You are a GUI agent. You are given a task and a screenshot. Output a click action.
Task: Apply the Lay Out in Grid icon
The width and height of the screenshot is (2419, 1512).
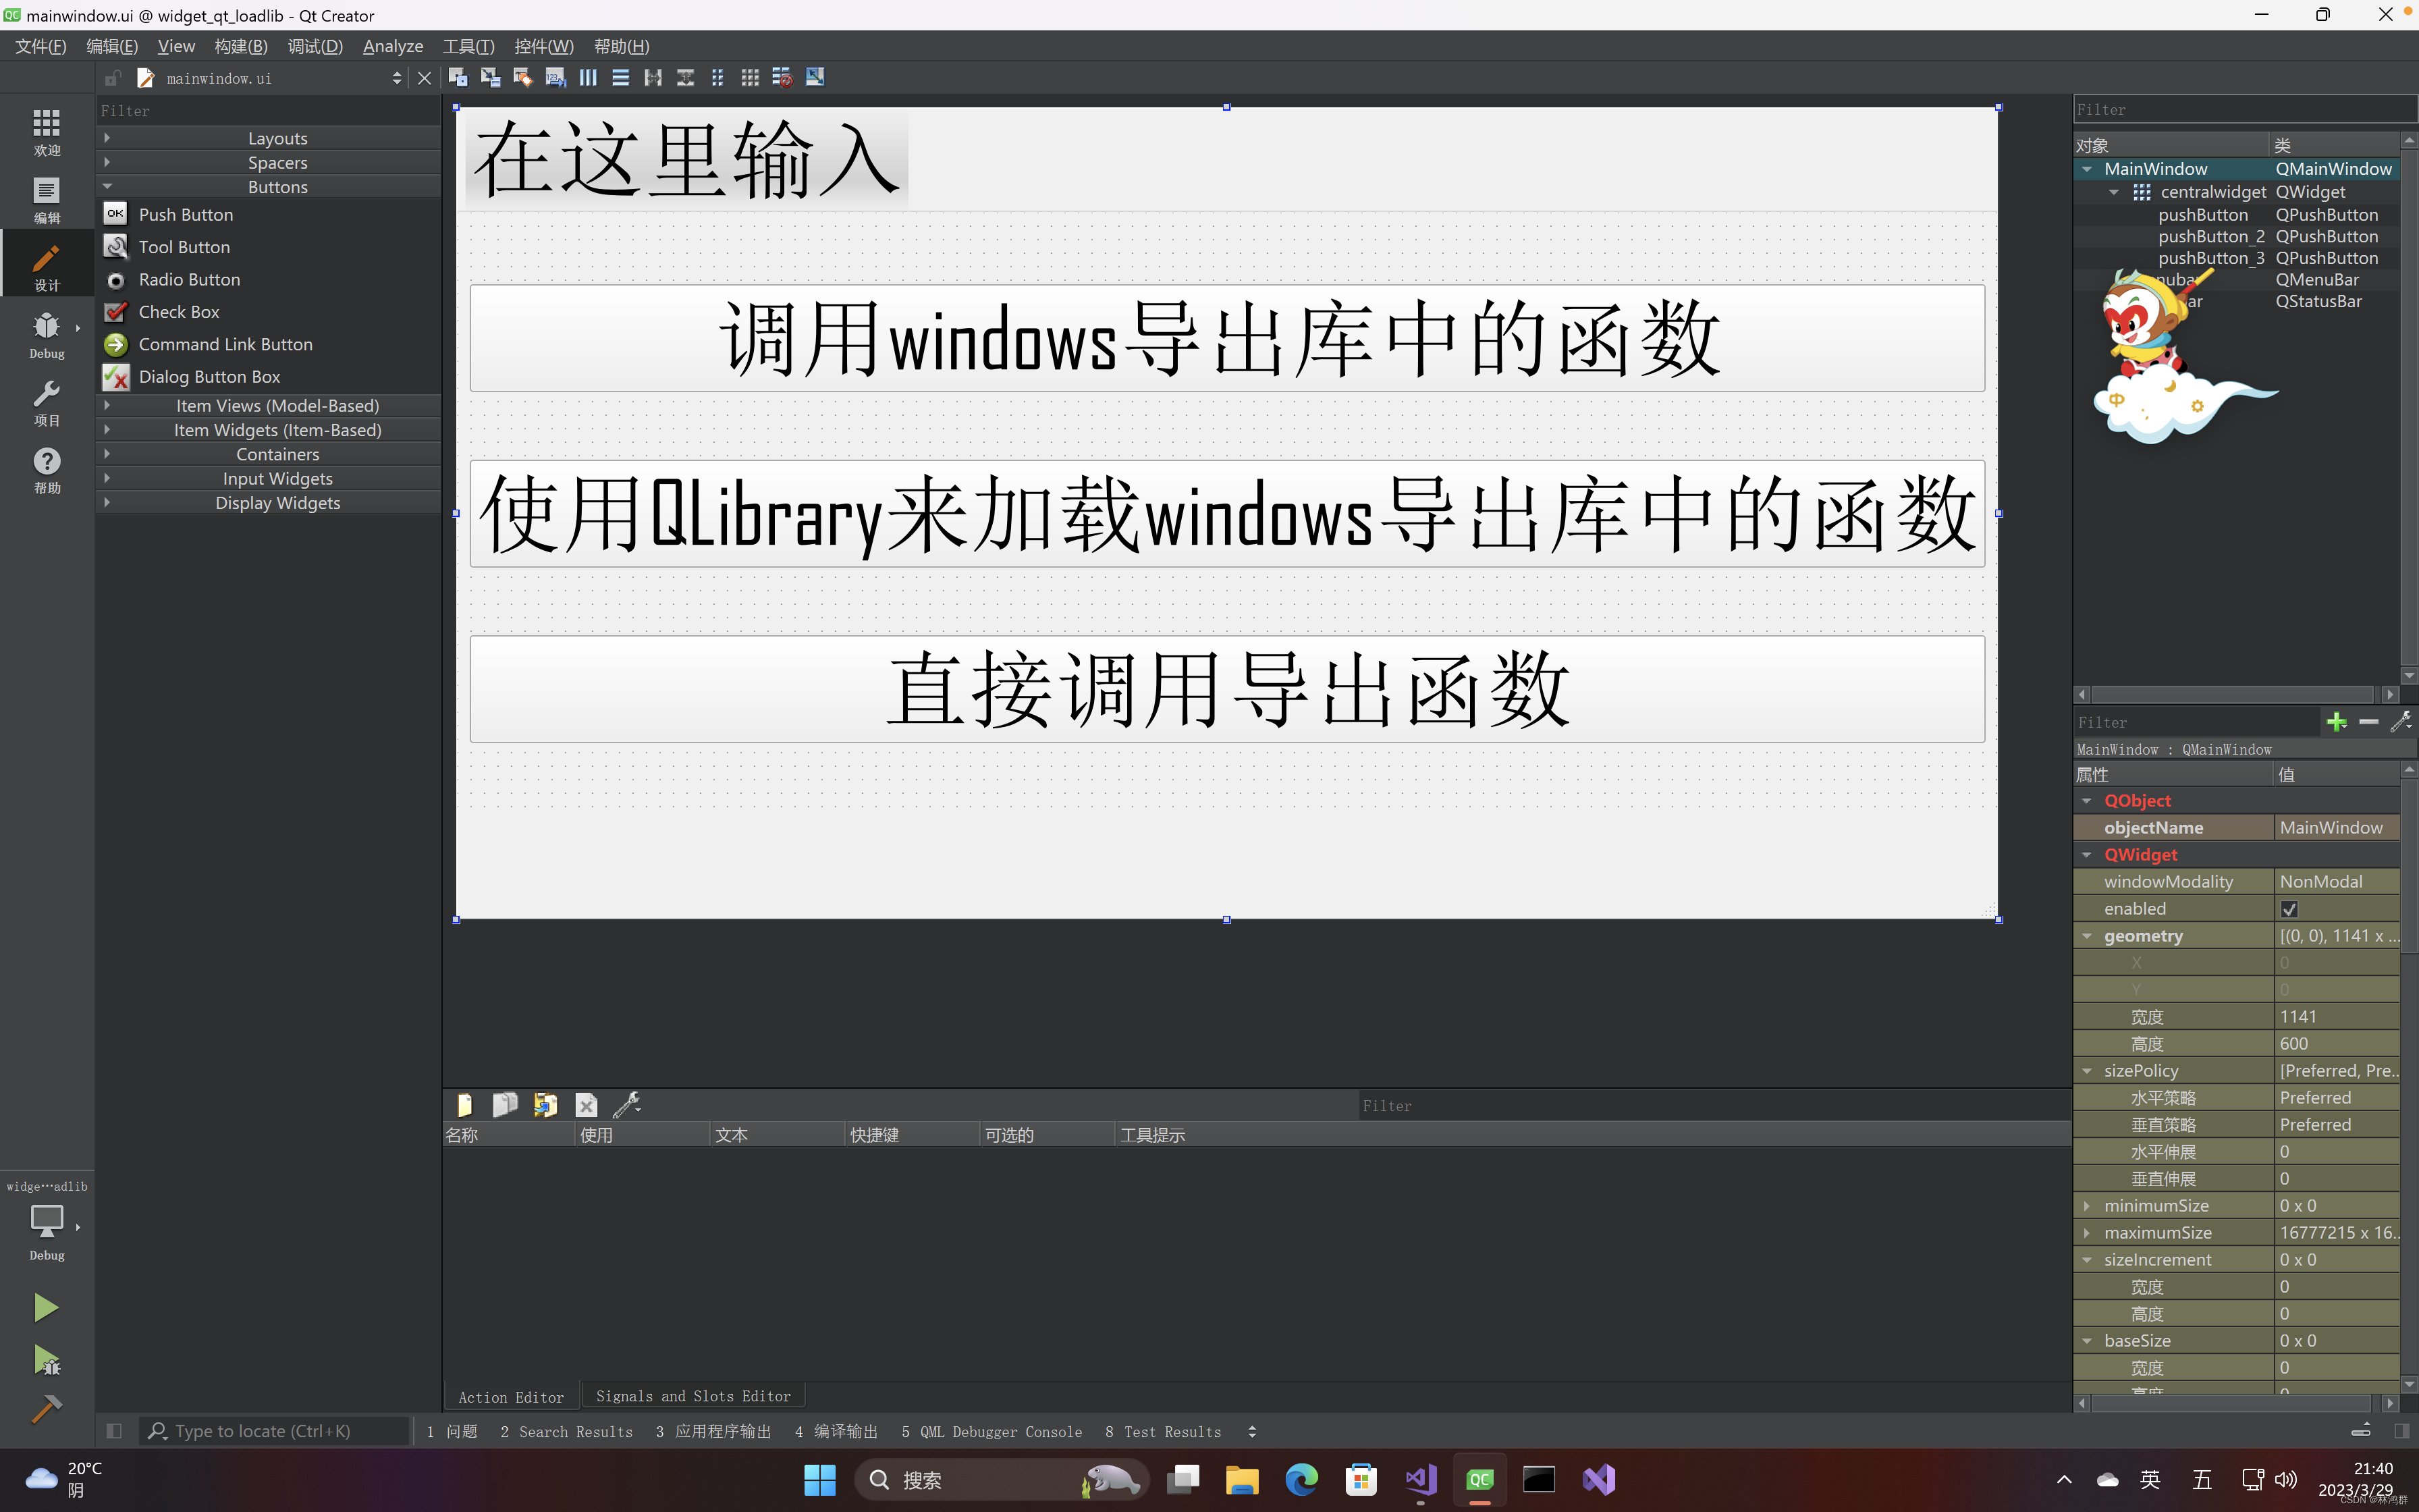click(750, 77)
